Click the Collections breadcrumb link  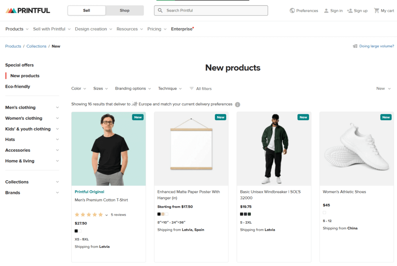pyautogui.click(x=36, y=46)
